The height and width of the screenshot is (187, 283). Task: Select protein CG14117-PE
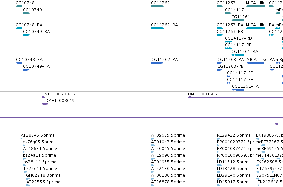point(229,83)
